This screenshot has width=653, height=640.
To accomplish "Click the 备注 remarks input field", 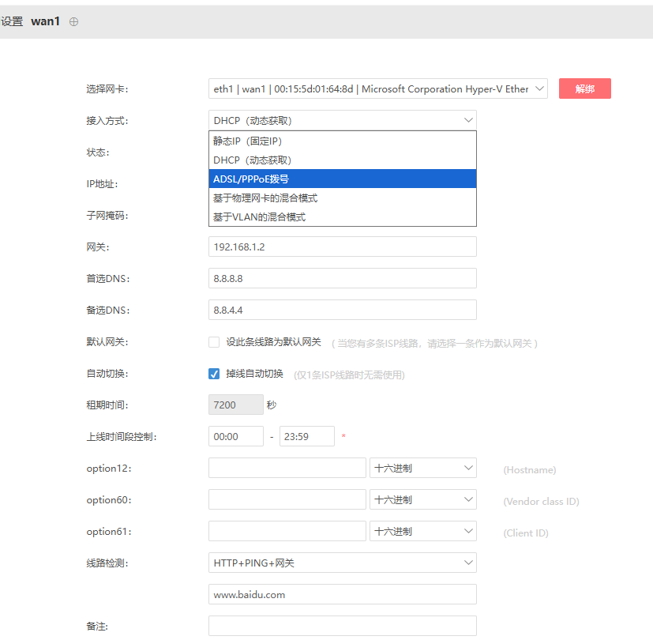I will coord(343,627).
